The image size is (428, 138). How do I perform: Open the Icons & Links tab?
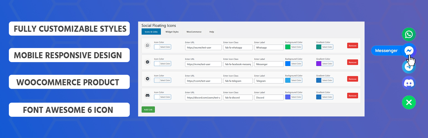pos(151,32)
